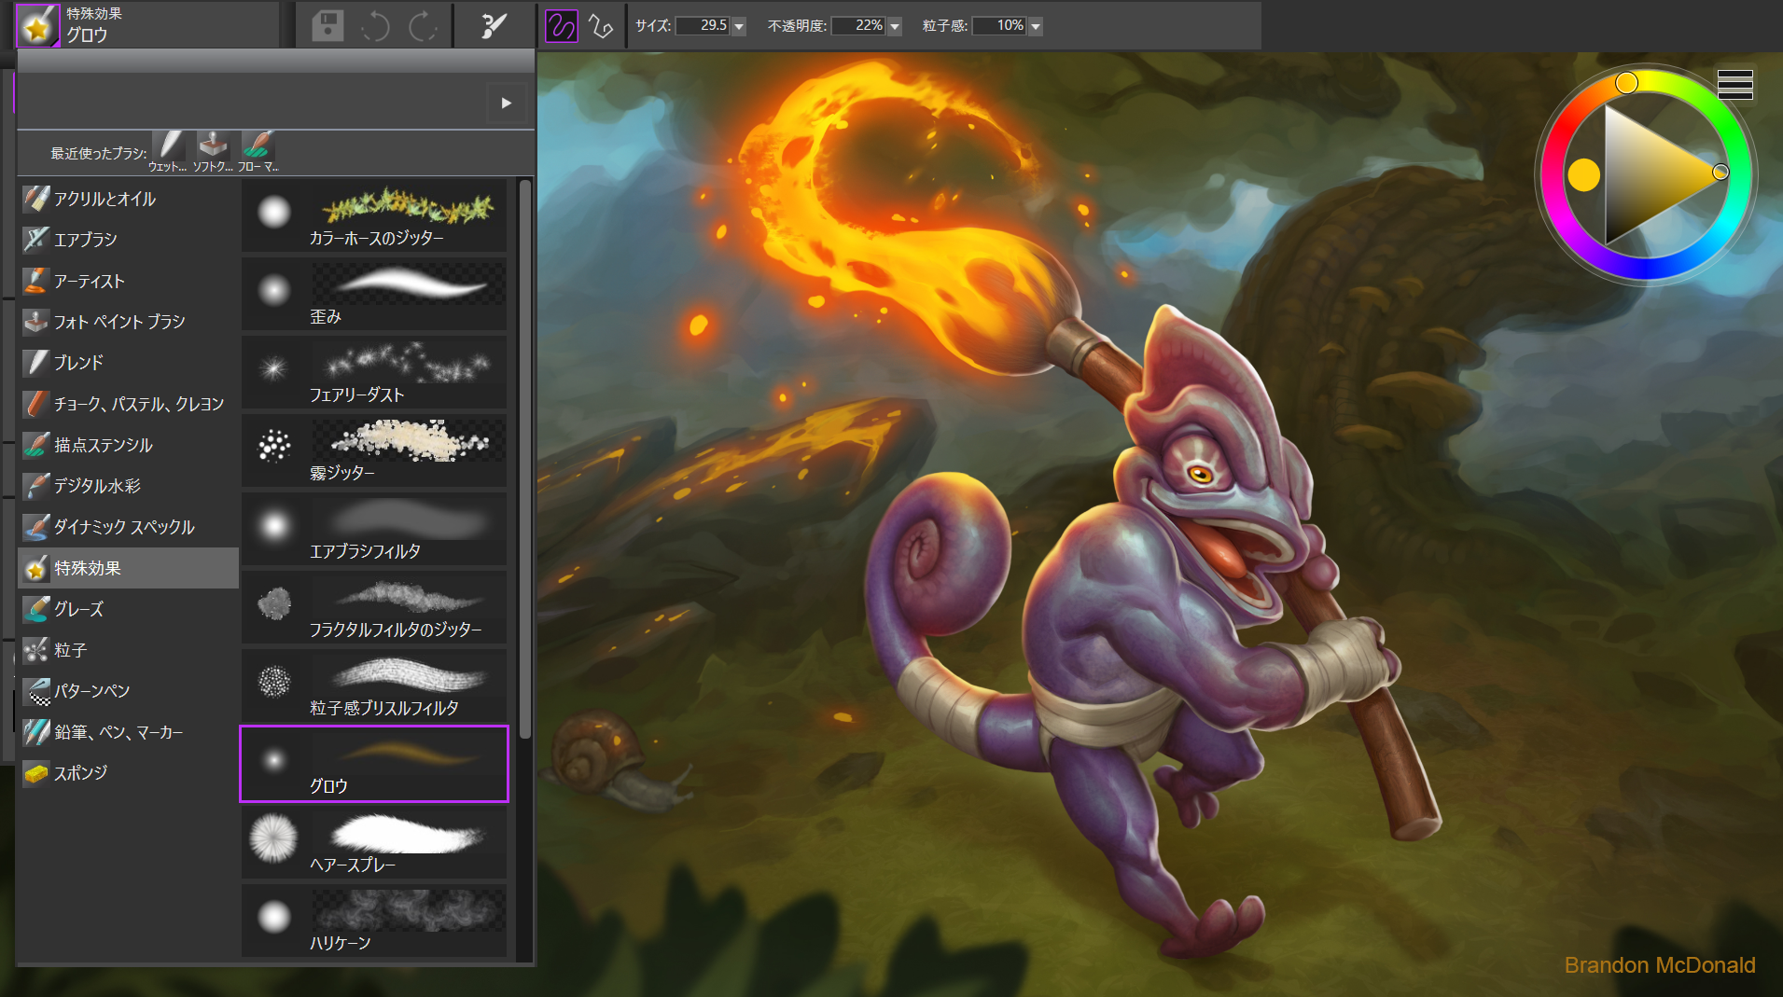Open the brush selector star icon
The image size is (1783, 997).
[x=37, y=26]
